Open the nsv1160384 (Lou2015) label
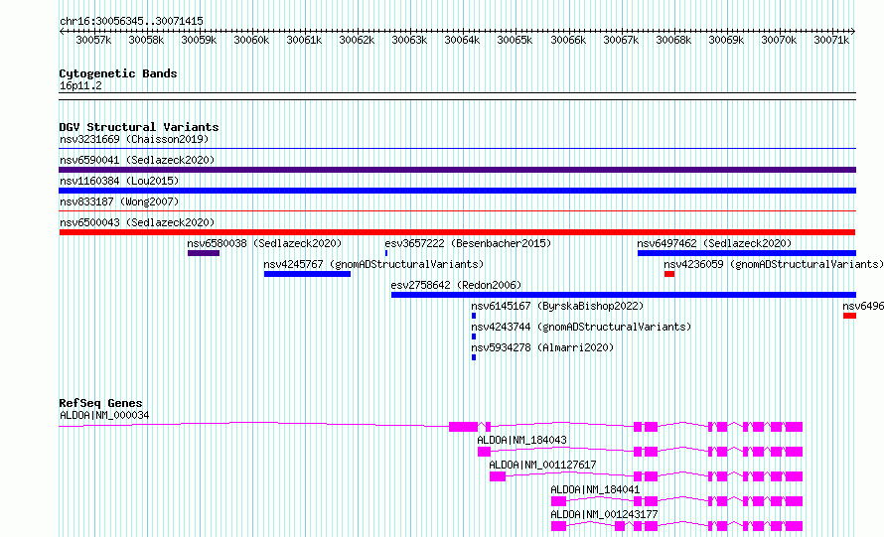The width and height of the screenshot is (884, 537). point(119,181)
